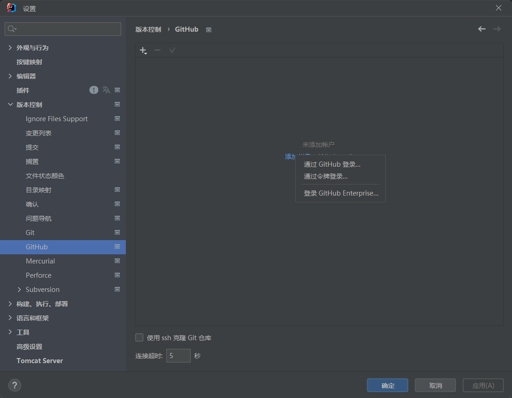Click project icon next to GitHub breadcrumb

click(208, 30)
